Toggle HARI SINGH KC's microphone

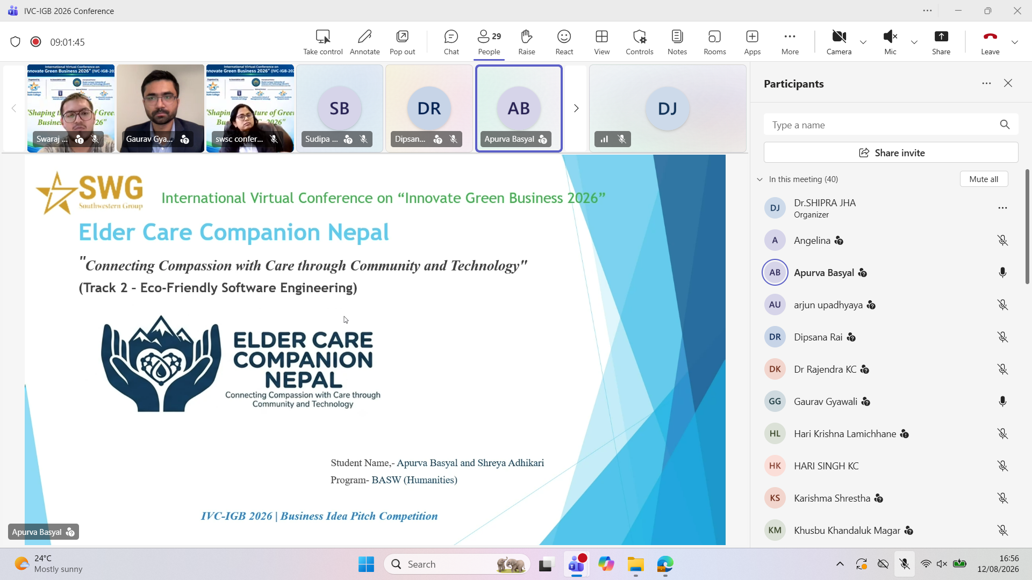(x=1002, y=466)
